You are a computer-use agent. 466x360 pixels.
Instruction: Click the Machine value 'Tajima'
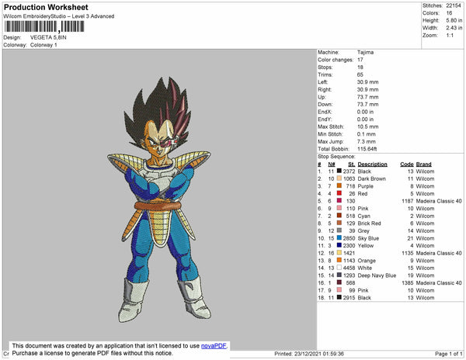pyautogui.click(x=365, y=52)
